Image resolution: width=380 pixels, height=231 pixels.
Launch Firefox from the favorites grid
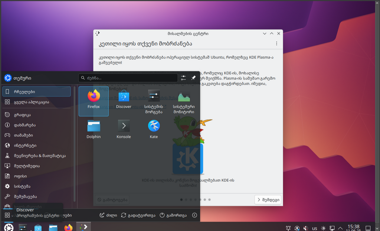tap(94, 101)
